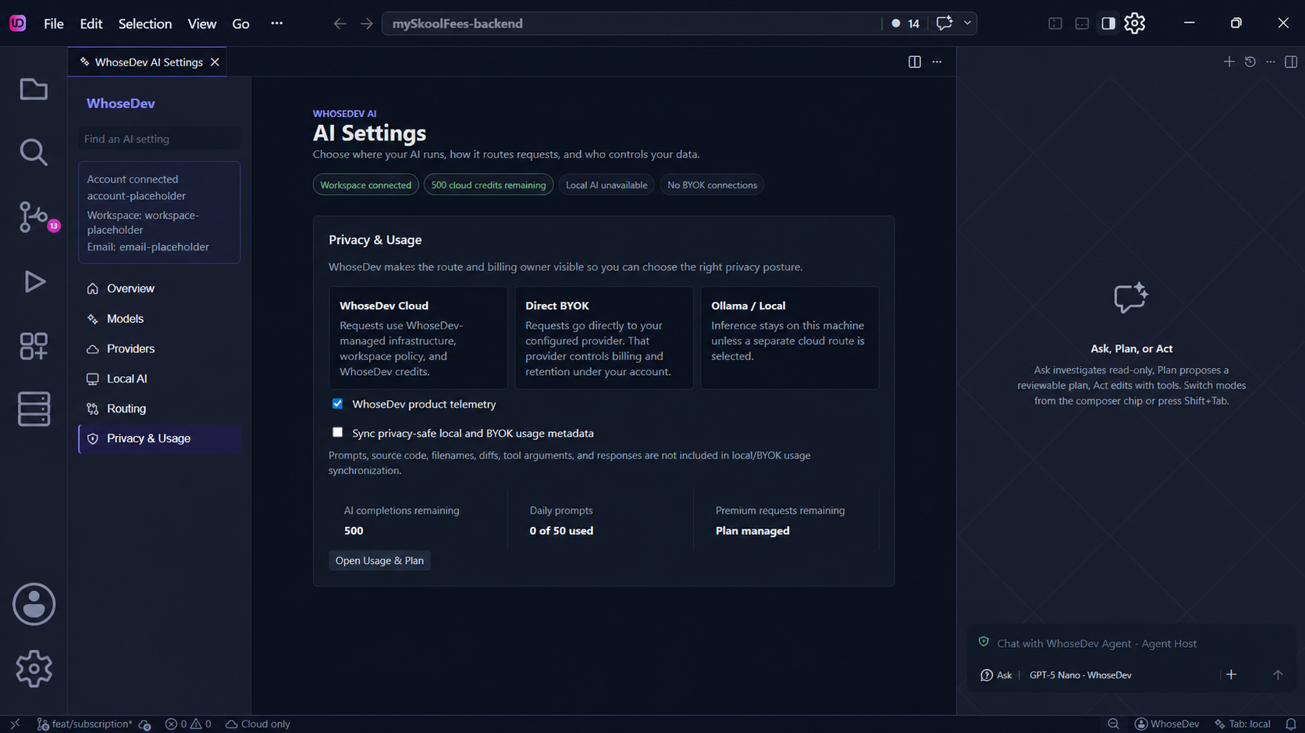The image size is (1305, 733).
Task: Open chat panel more actions ellipsis
Action: pos(1271,62)
